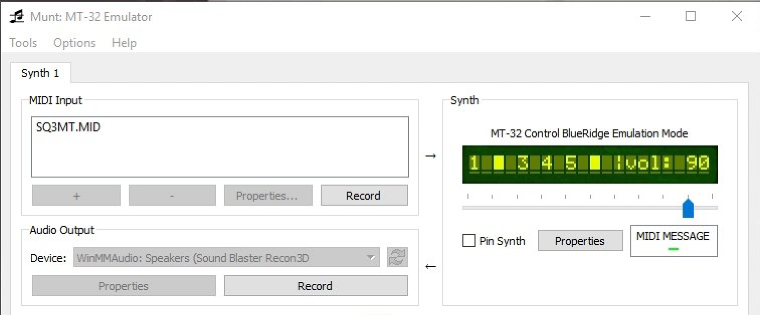760x315 pixels.
Task: Click the minus button to remove MIDI port
Action: click(172, 196)
